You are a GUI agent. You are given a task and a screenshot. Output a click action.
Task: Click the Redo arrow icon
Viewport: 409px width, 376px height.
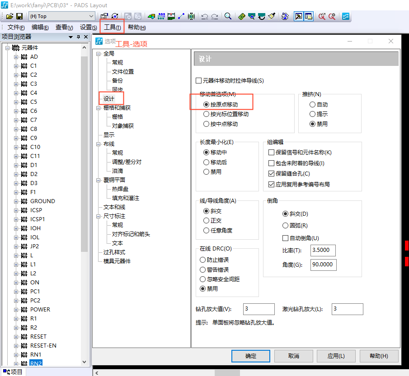(x=214, y=16)
